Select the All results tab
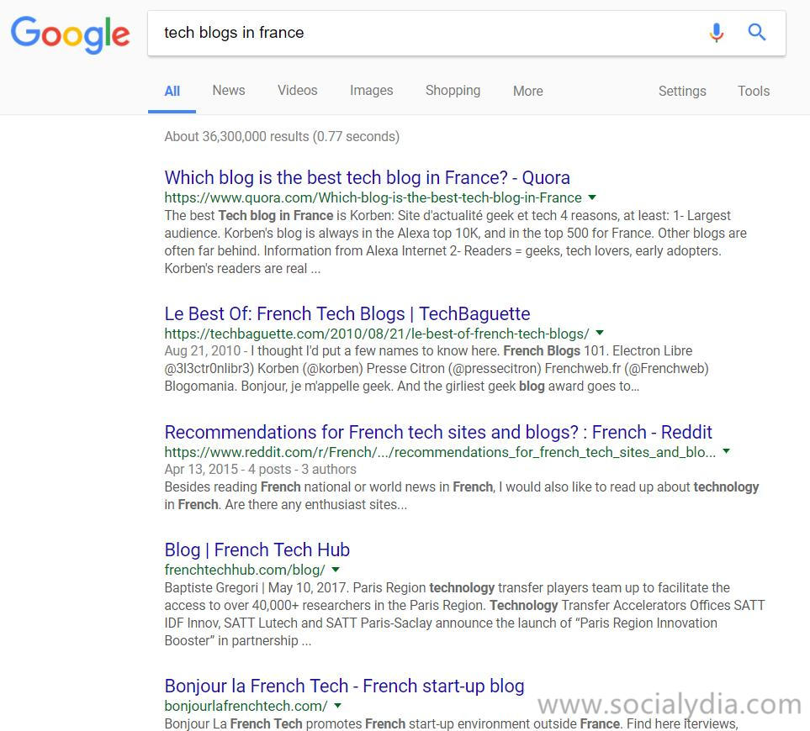 [x=172, y=92]
